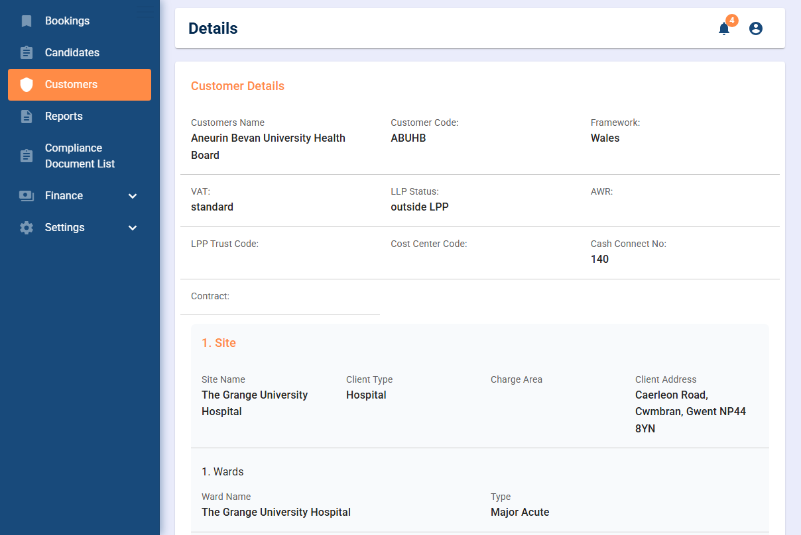The width and height of the screenshot is (801, 535).
Task: Click the Customers shield icon
Action: (27, 85)
